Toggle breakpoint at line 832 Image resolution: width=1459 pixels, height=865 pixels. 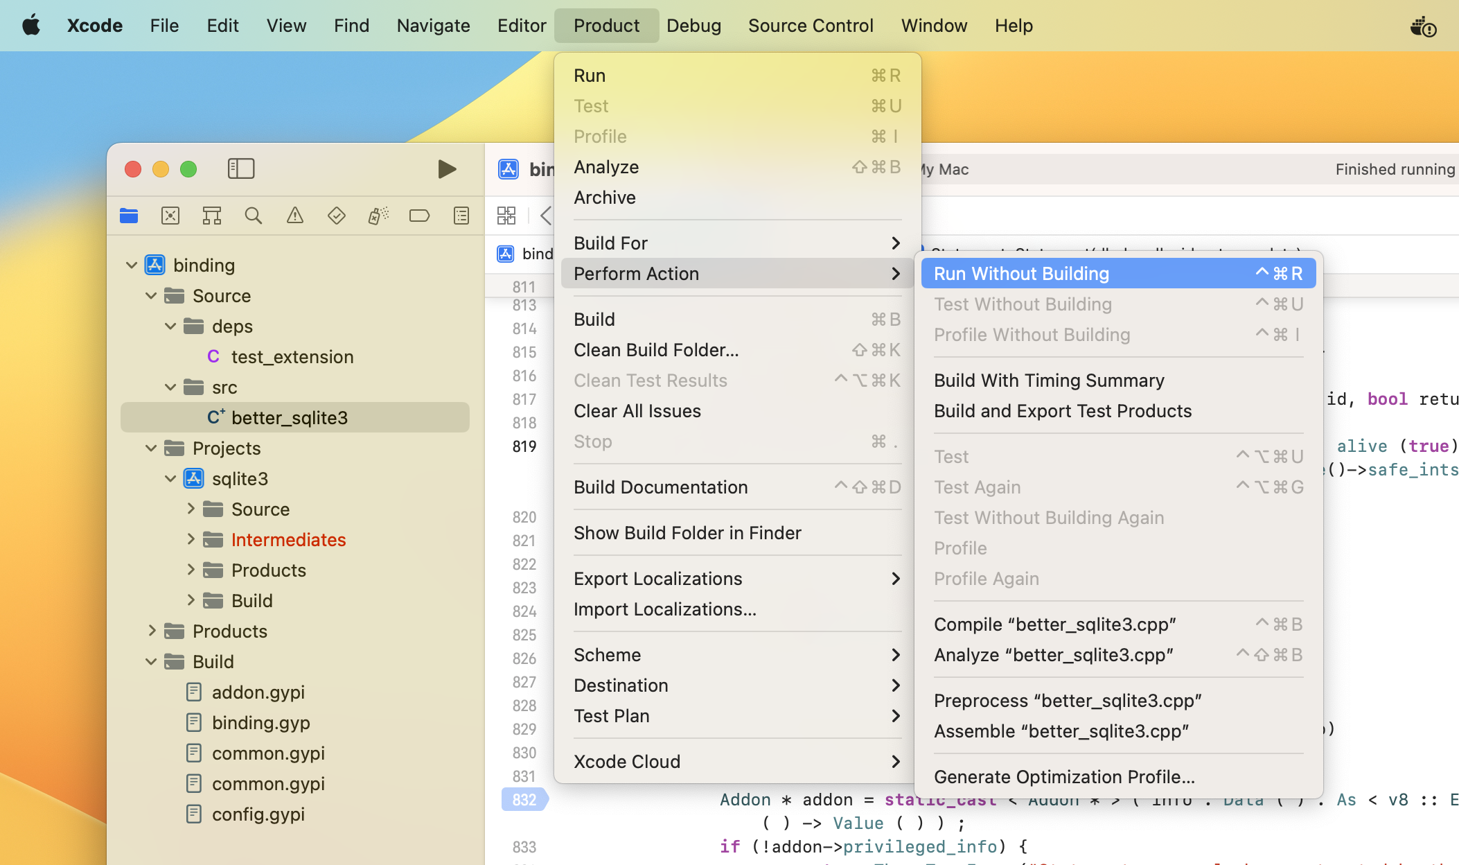(524, 800)
